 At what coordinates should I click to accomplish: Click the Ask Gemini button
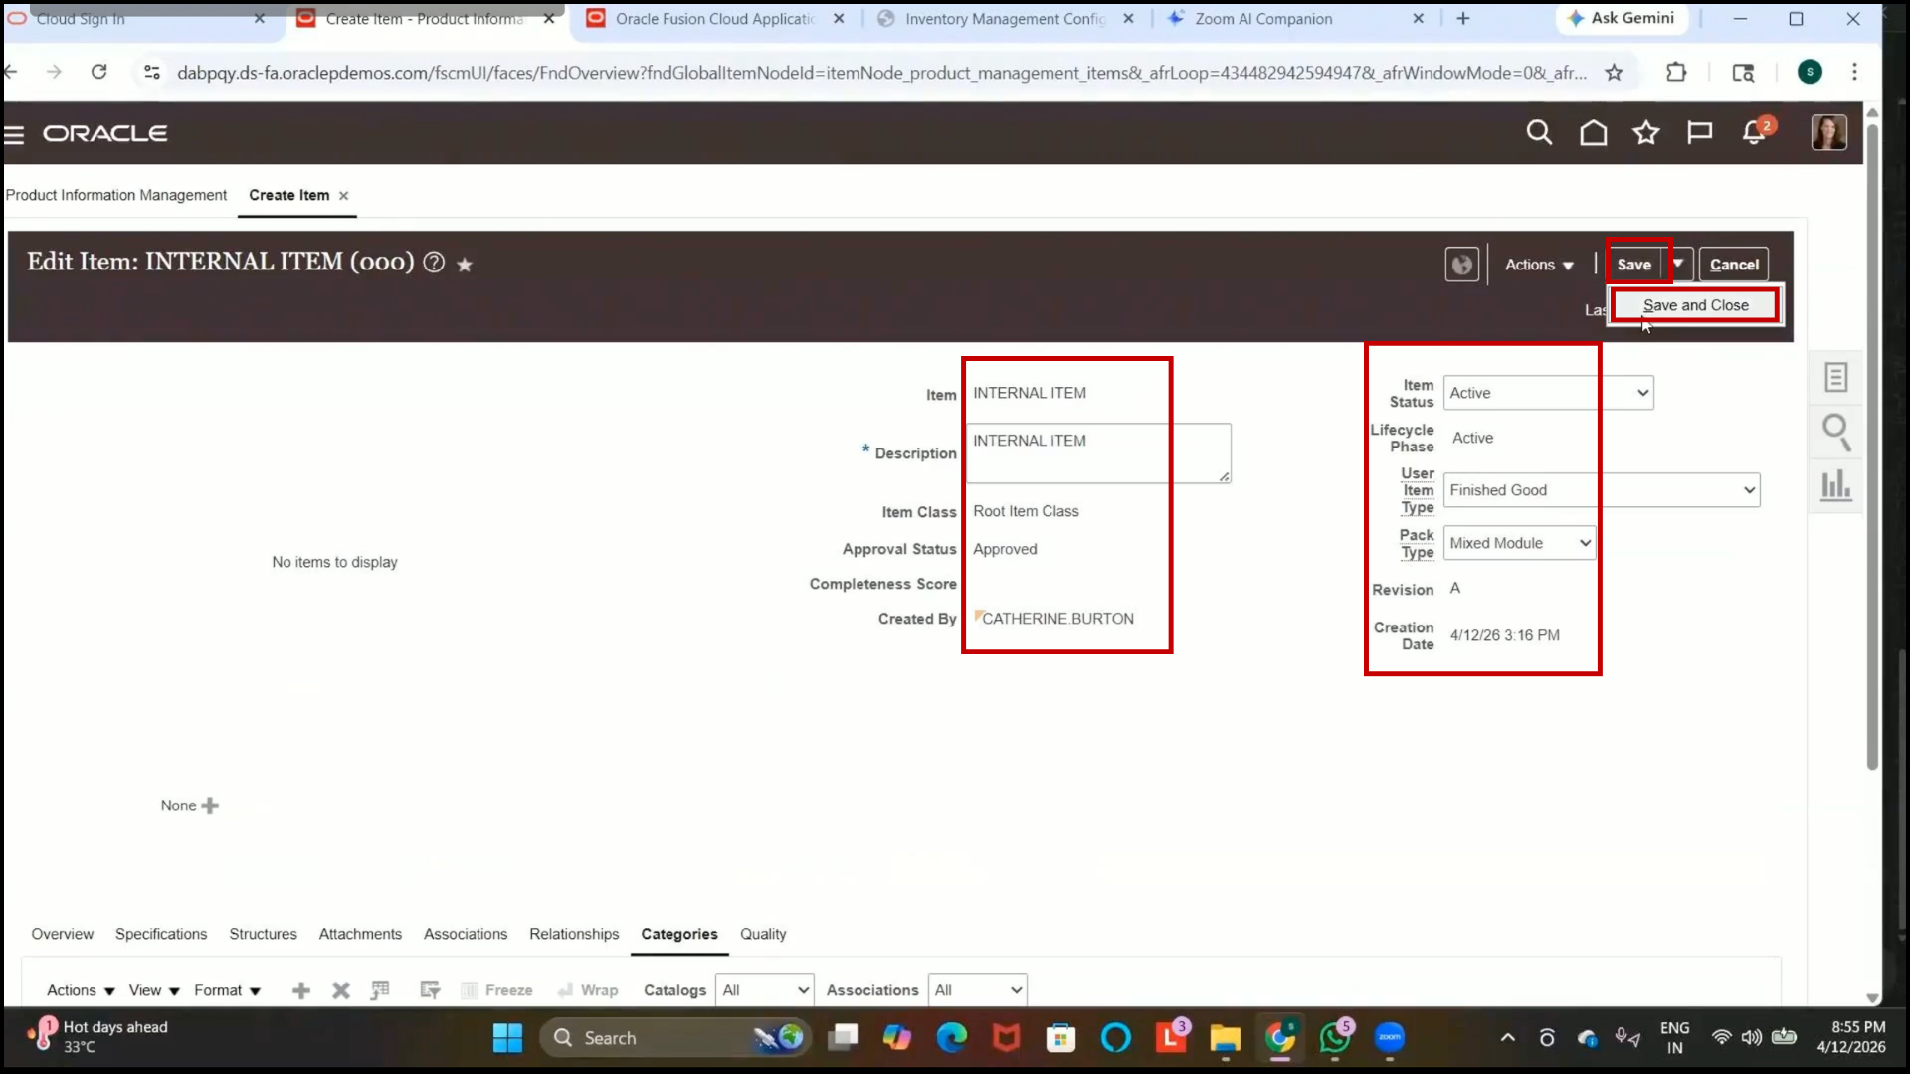(x=1621, y=18)
